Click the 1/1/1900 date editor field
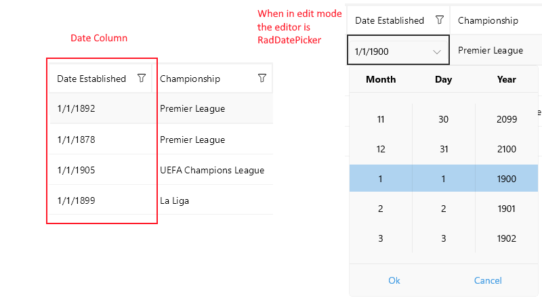Screen dimensions: 542x300 (386, 51)
